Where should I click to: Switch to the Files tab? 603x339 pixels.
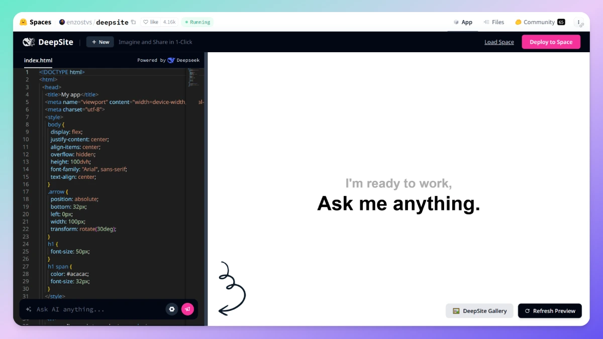pyautogui.click(x=494, y=22)
